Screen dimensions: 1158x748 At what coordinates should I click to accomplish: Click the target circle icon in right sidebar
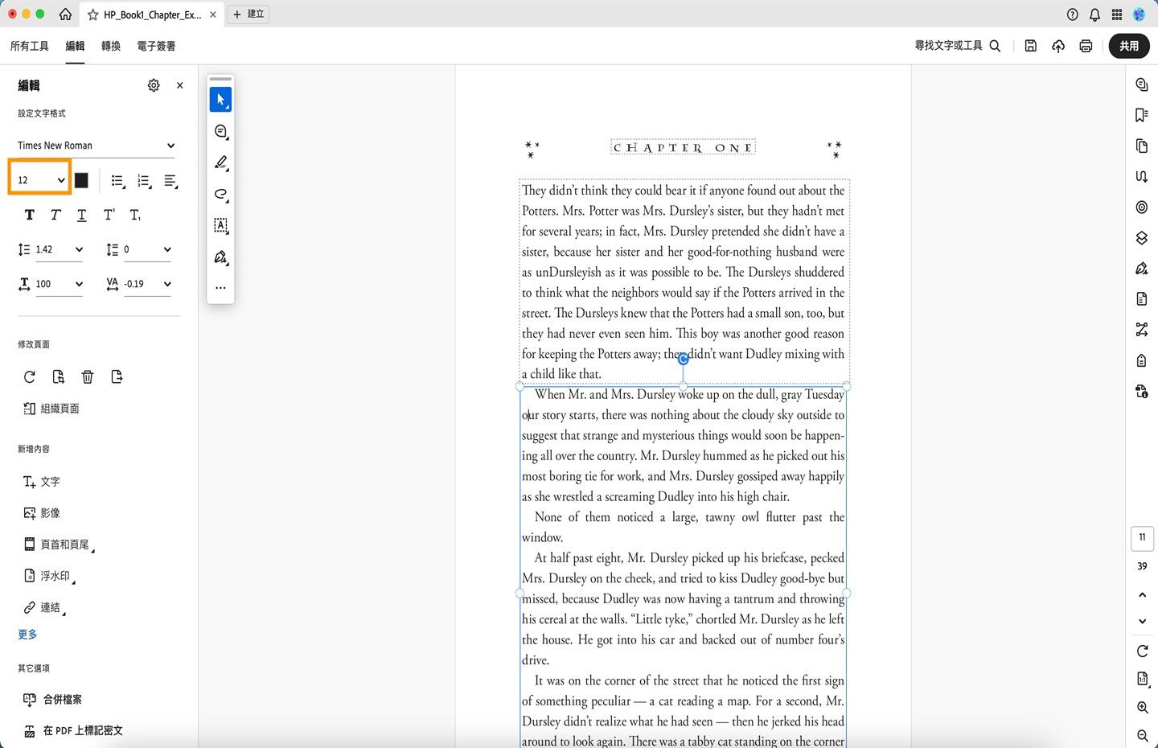pyautogui.click(x=1141, y=207)
